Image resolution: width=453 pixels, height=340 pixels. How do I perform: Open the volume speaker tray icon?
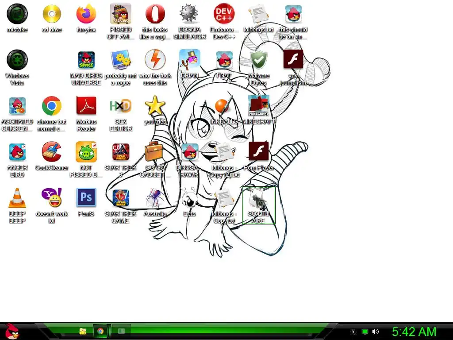[x=376, y=332]
